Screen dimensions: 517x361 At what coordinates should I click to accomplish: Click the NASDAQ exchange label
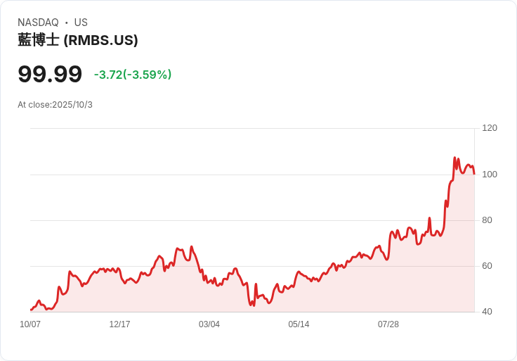click(38, 23)
